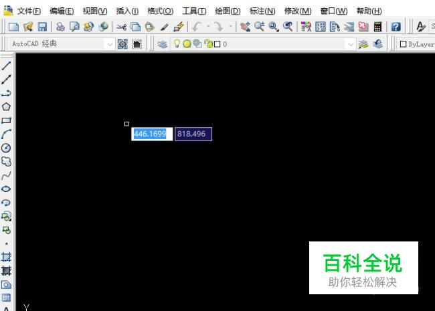
Task: Click the My Workspace icon
Action: point(137,44)
